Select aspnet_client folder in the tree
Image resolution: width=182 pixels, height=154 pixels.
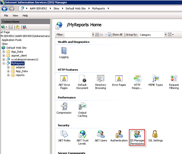[x=19, y=56]
